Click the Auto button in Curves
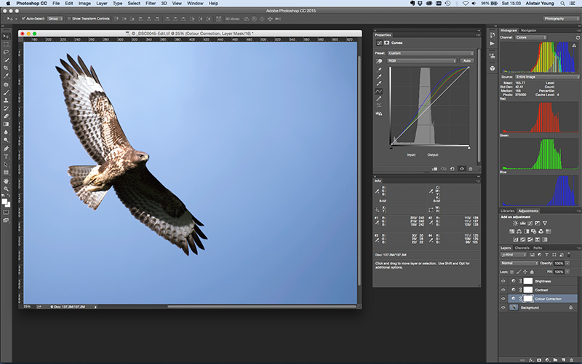Screen dimensions: 582x364 click(x=467, y=61)
